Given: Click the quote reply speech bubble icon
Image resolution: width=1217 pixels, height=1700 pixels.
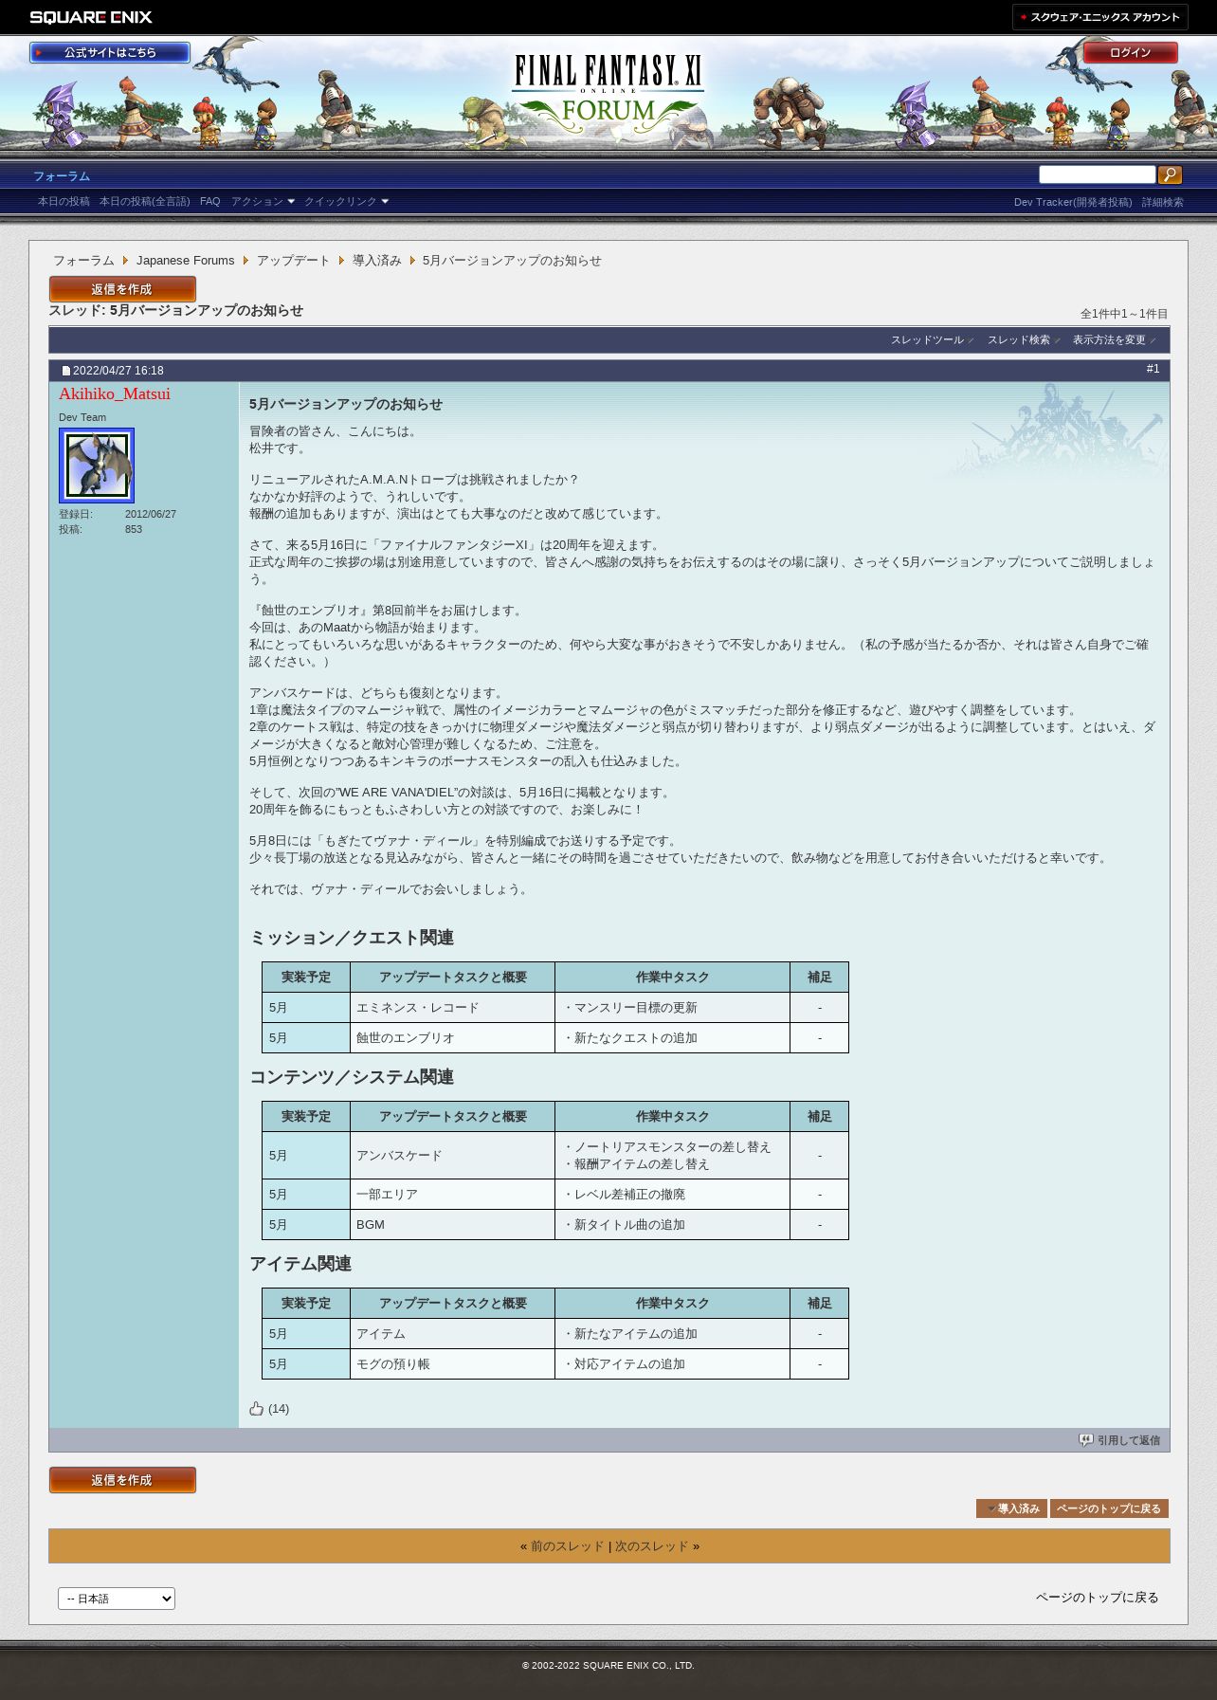Looking at the screenshot, I should coord(1086,1439).
